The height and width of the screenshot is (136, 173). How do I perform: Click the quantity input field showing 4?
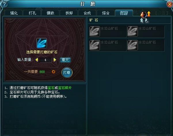45,60
